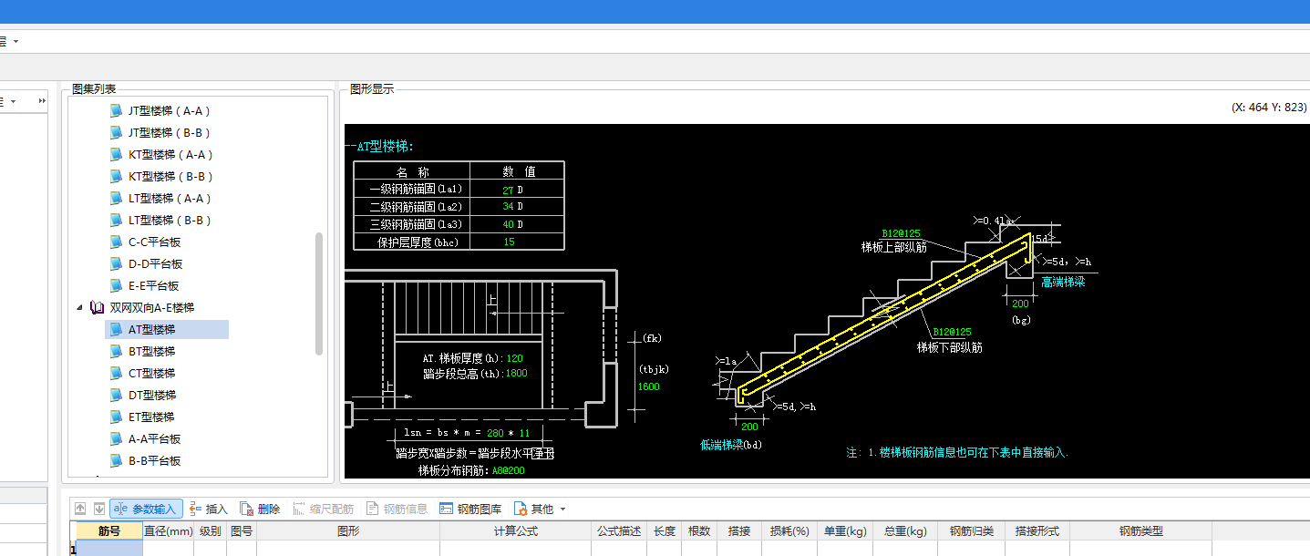Click the 钢筋类型 column header

point(1140,531)
